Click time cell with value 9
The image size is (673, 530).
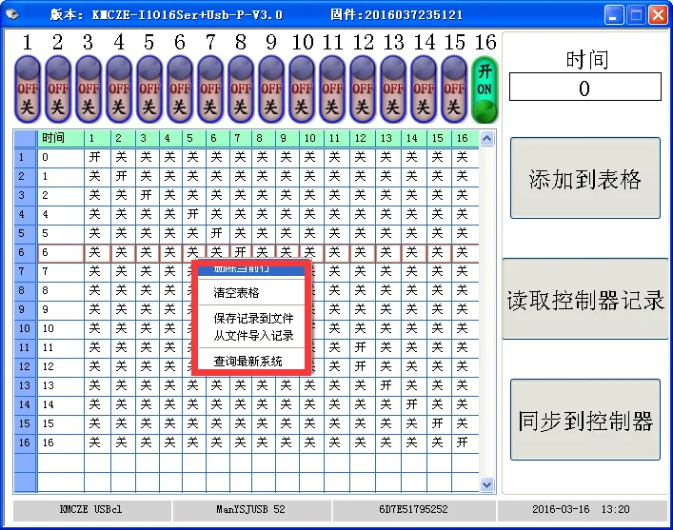[x=61, y=309]
